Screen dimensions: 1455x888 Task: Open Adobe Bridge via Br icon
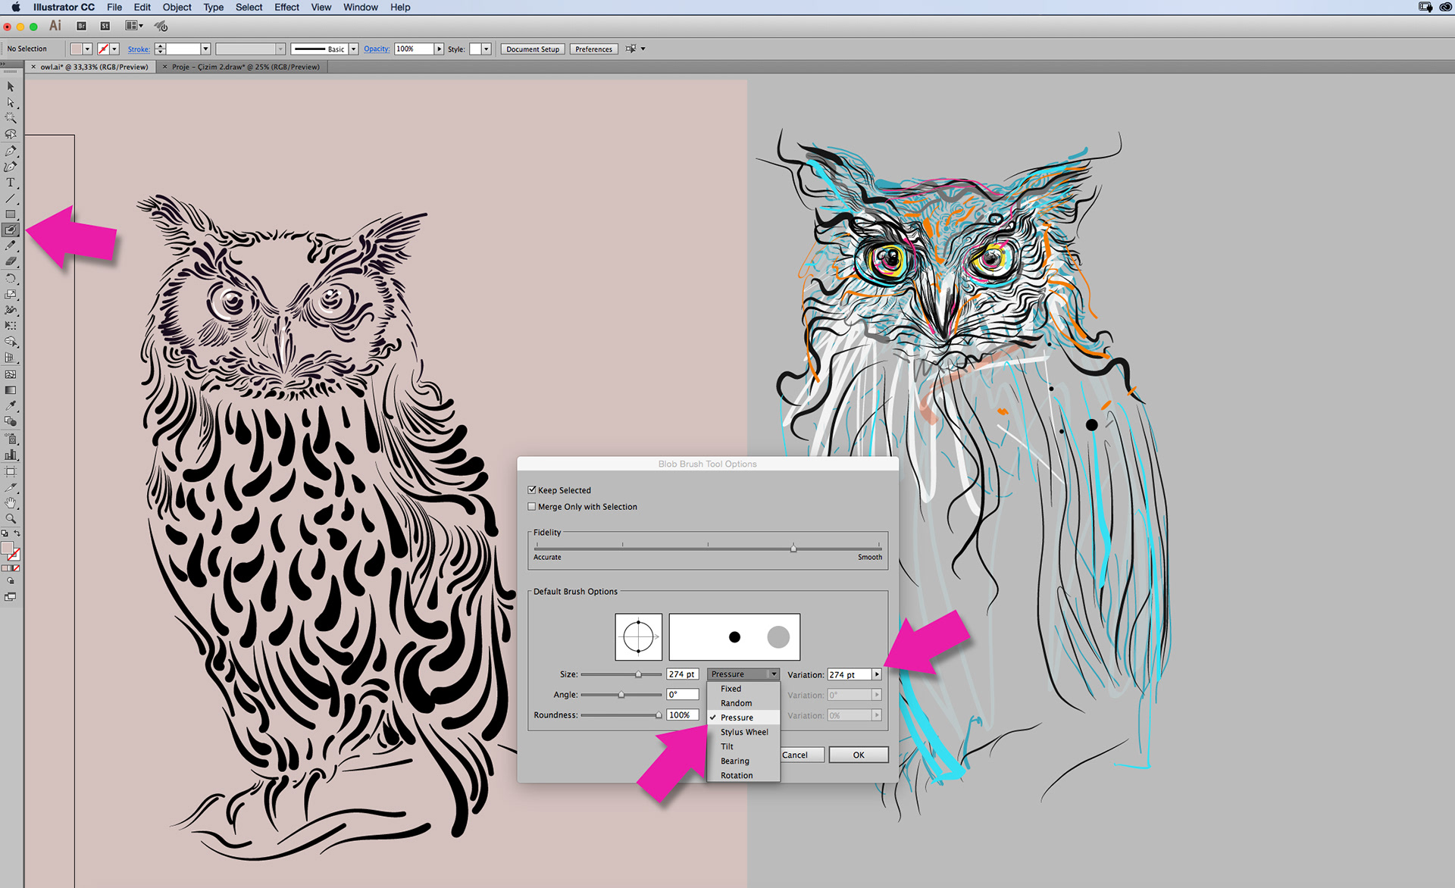pos(81,26)
